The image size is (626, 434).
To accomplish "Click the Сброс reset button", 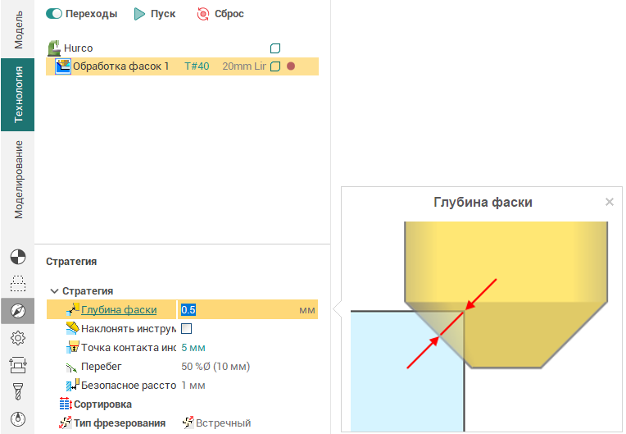I will [220, 14].
